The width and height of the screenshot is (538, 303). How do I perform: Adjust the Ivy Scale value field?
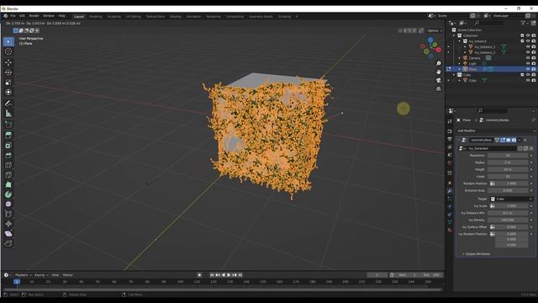[511, 205]
